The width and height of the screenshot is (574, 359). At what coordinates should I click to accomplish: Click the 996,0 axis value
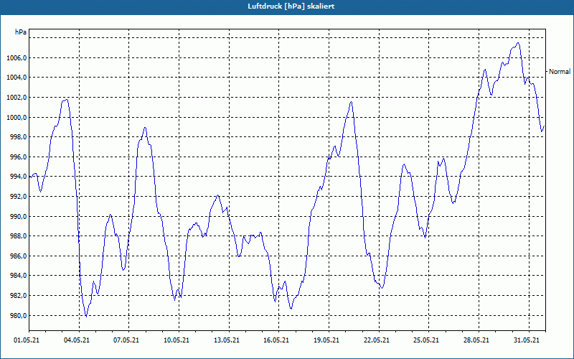19,157
